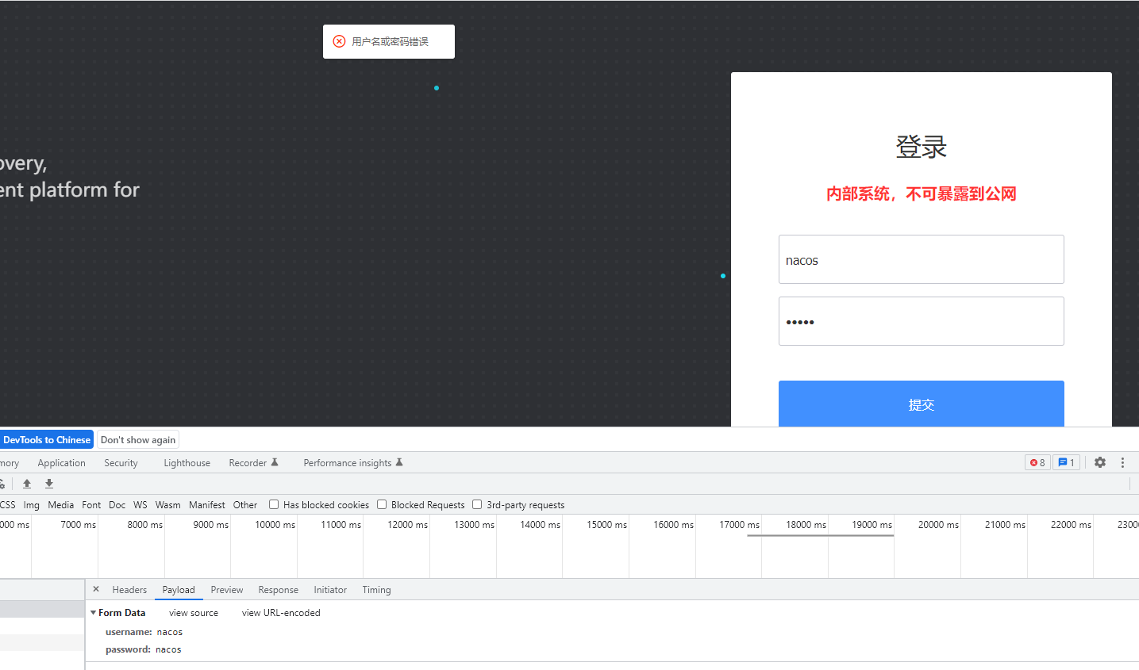Click the username: nacos form data row
Image resolution: width=1139 pixels, height=670 pixels.
[144, 632]
